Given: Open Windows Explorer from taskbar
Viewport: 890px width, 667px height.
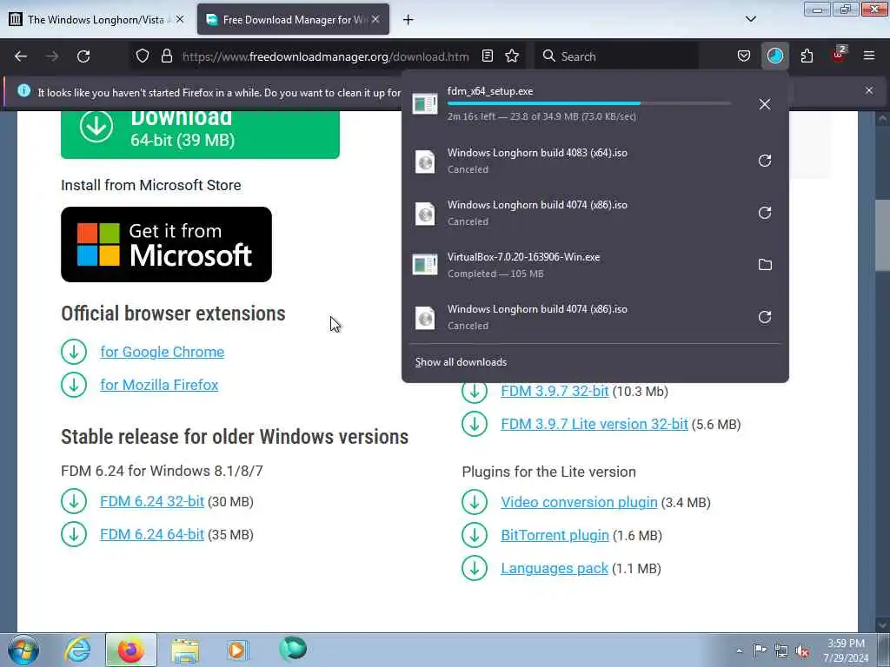Looking at the screenshot, I should point(185,650).
